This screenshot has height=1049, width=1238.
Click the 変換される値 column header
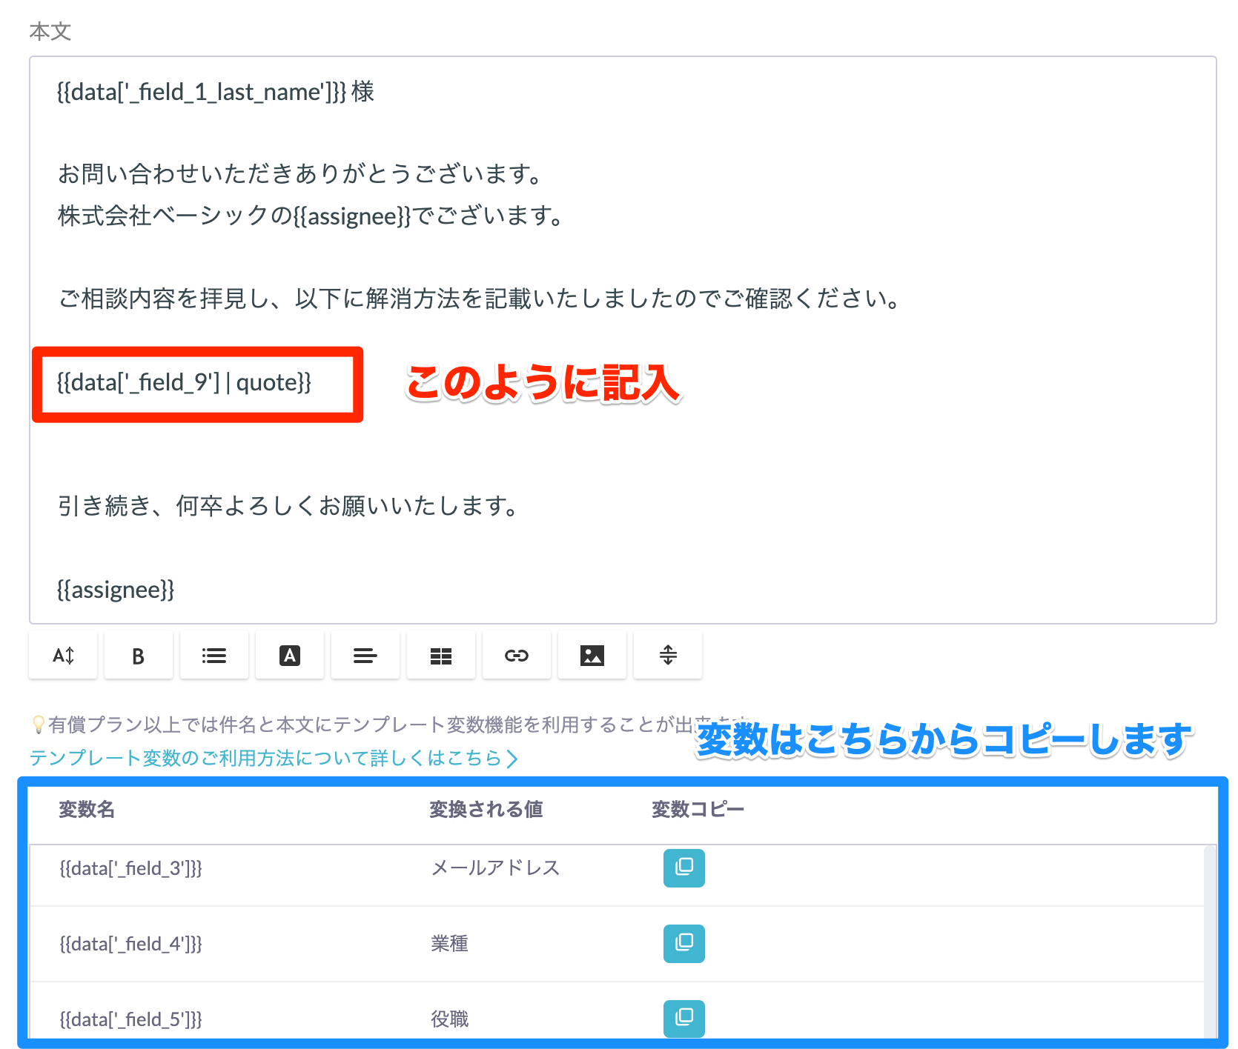(486, 809)
